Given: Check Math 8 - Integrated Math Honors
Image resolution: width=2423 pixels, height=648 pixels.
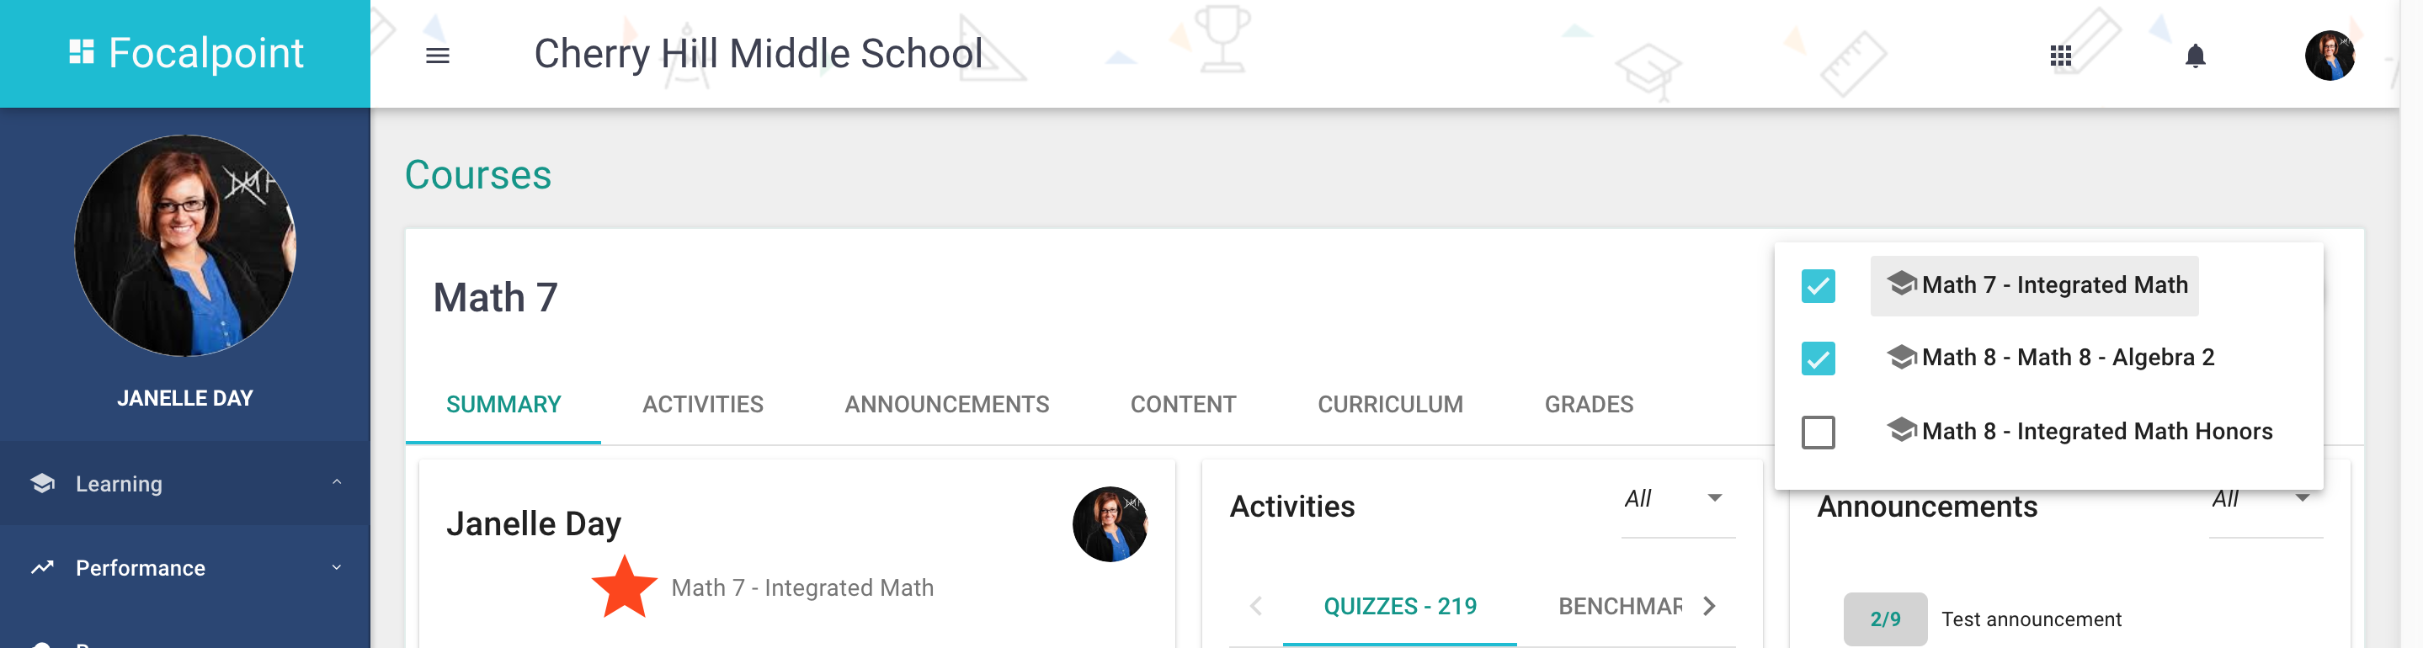Looking at the screenshot, I should (x=1819, y=433).
